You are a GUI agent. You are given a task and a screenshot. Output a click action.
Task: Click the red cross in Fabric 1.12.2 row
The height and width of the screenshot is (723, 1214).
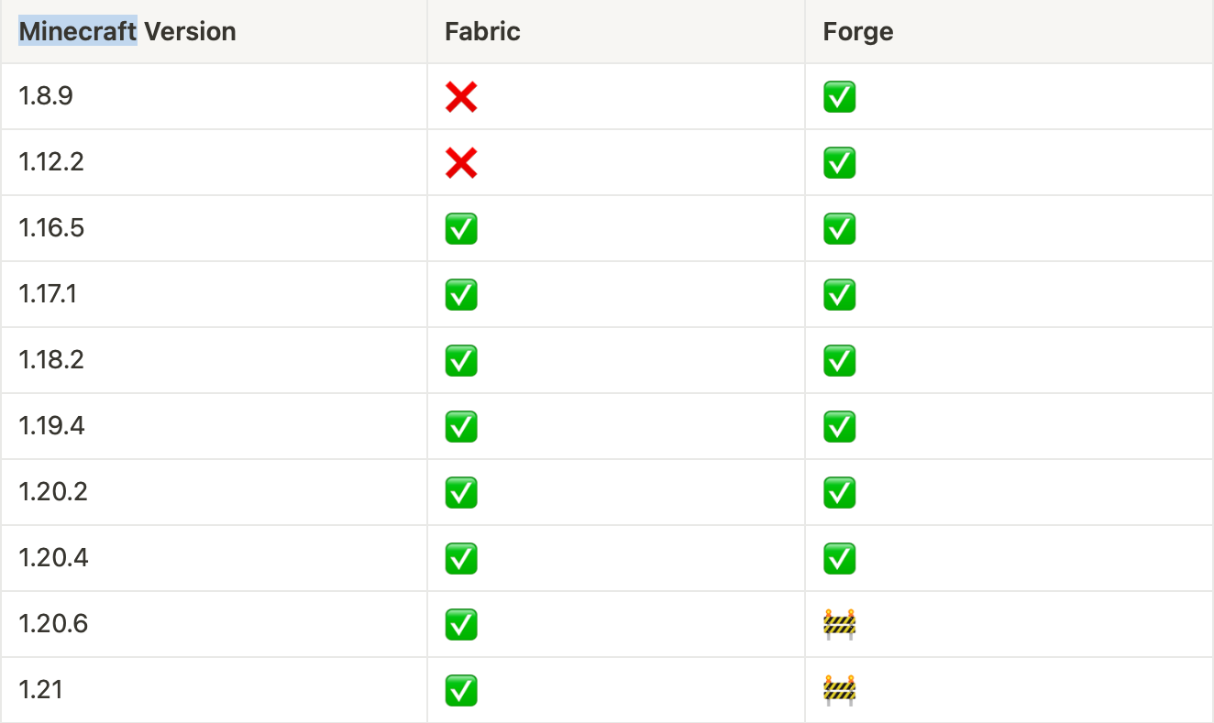(461, 163)
